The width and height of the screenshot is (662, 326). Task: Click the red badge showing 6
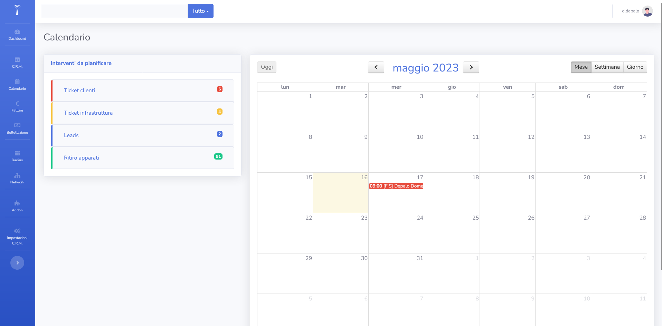click(220, 89)
